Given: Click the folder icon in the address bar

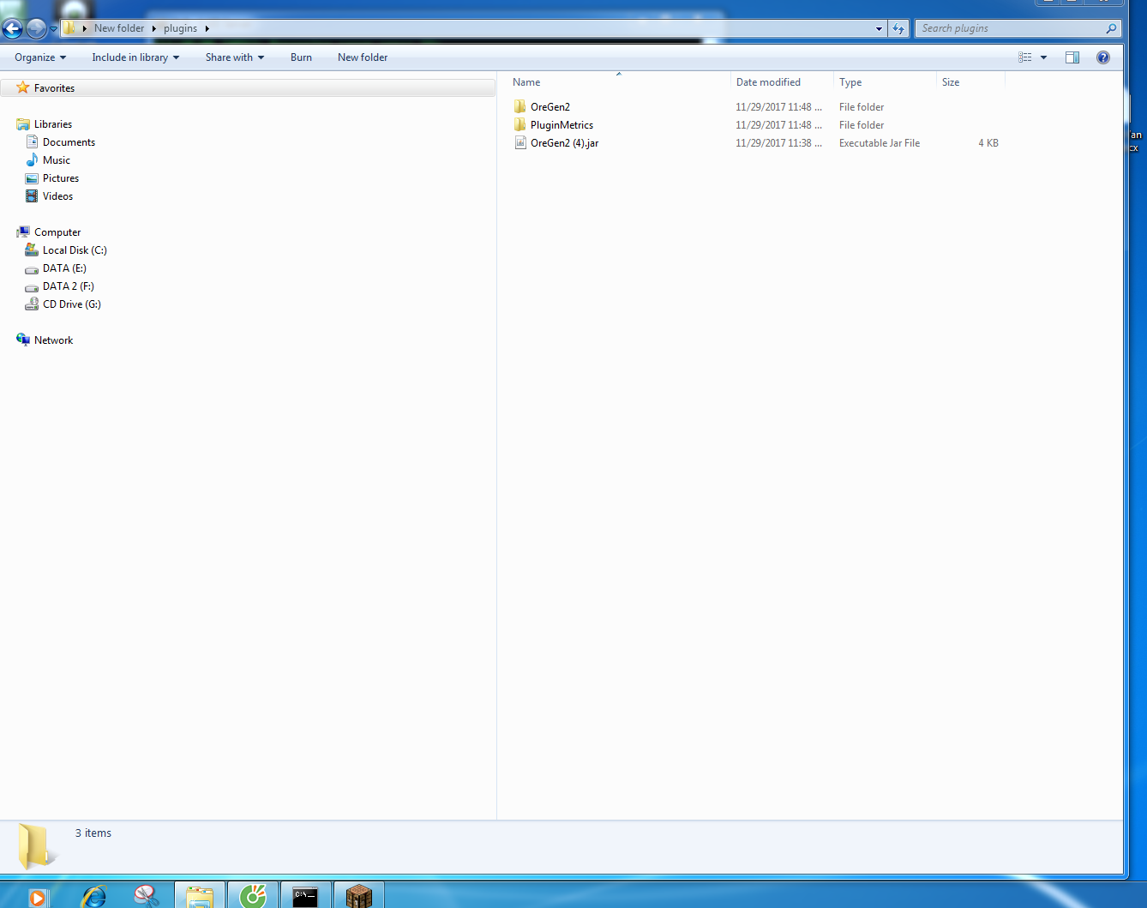Looking at the screenshot, I should click(x=70, y=28).
